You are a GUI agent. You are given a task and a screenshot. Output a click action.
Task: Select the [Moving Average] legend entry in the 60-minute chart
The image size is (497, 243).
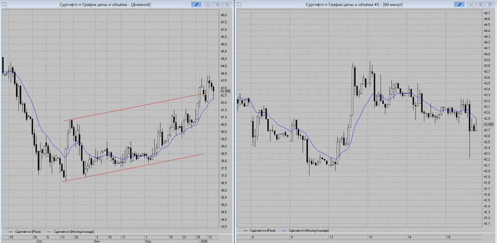[305, 231]
